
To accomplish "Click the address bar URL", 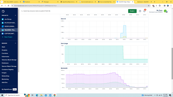I will click(x=35, y=6).
